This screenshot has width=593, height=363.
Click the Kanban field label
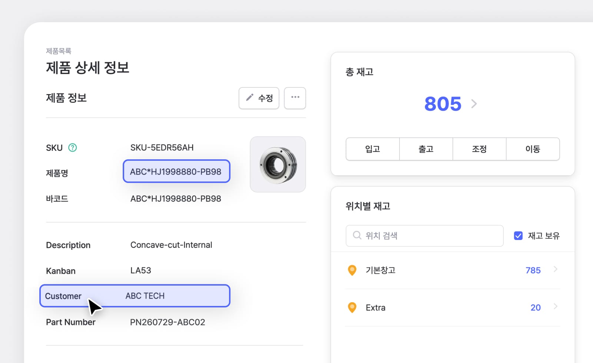61,271
